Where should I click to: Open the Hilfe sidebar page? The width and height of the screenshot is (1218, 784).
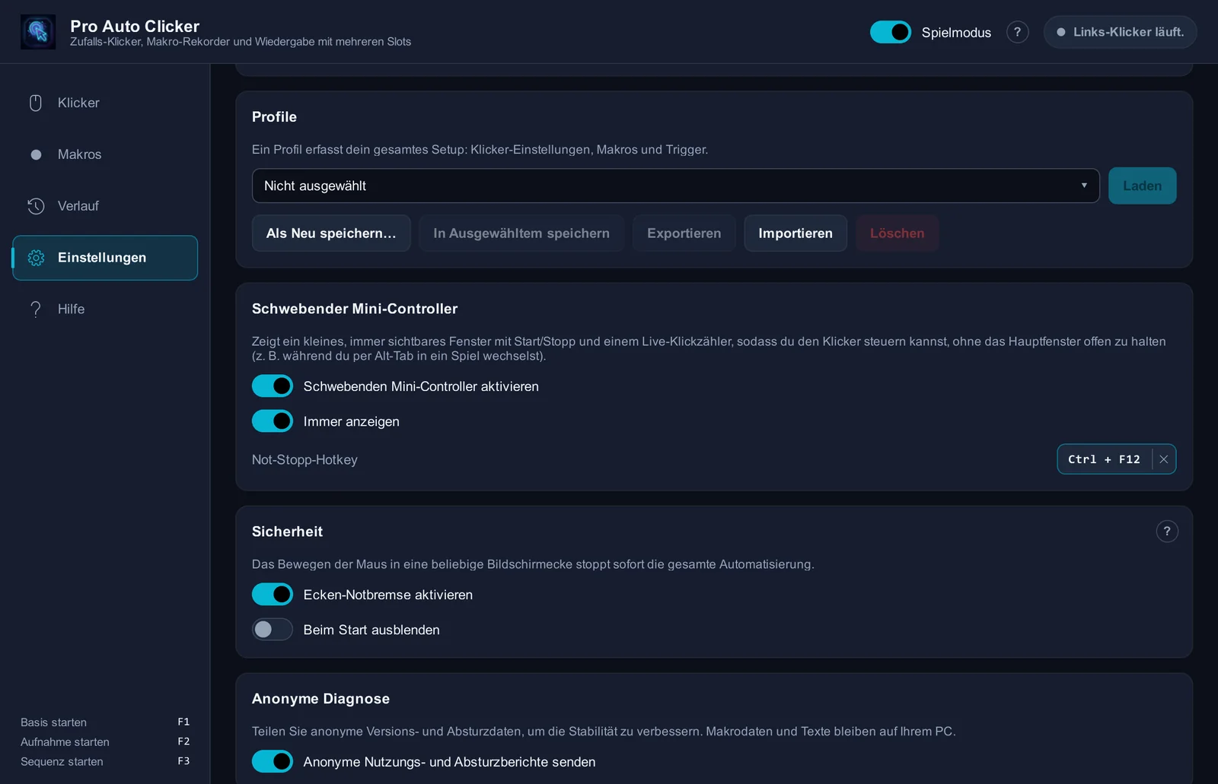click(105, 309)
